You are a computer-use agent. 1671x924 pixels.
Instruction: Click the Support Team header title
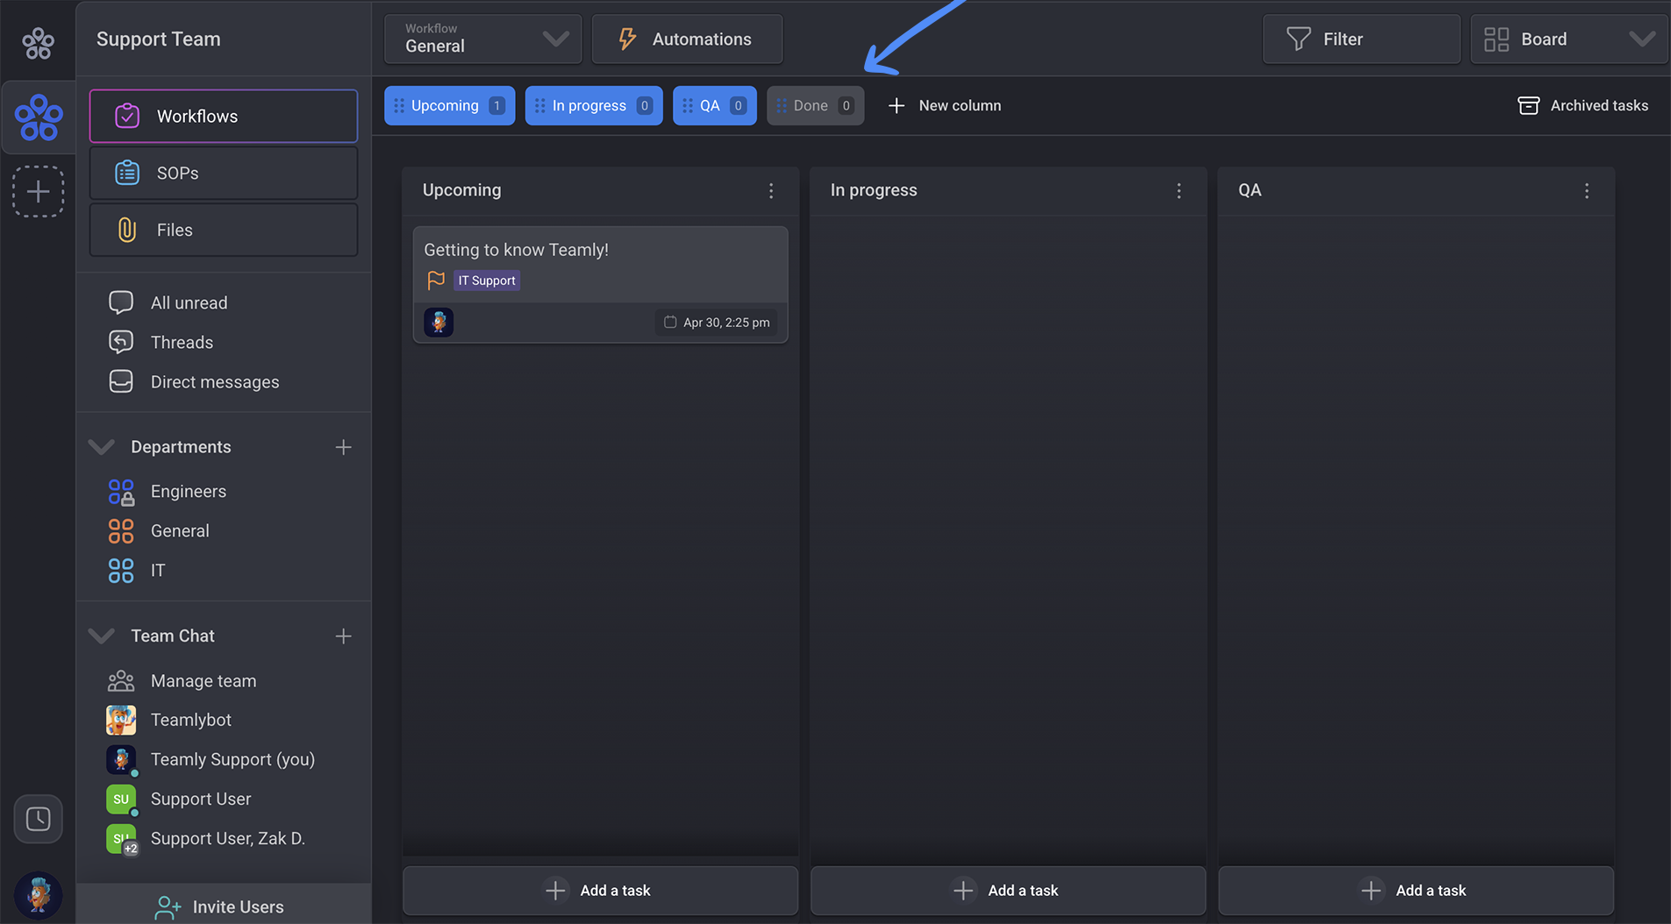(159, 39)
